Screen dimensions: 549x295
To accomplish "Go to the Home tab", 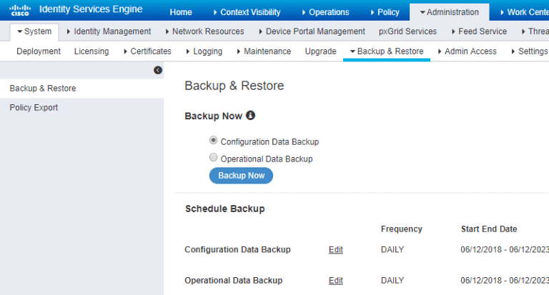I will (181, 12).
